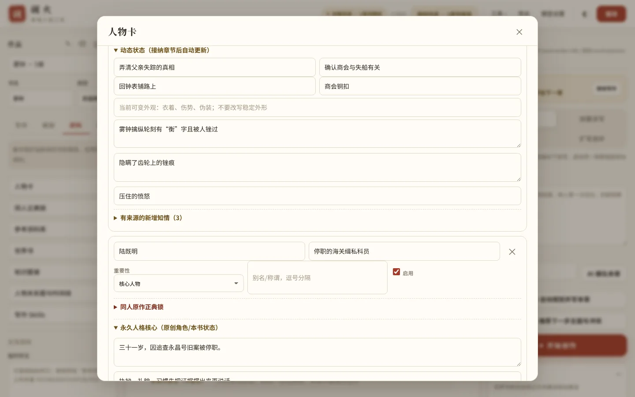Viewport: 635px width, 397px height.
Task: Edit the 三十一岁 background text area
Action: coord(317,352)
